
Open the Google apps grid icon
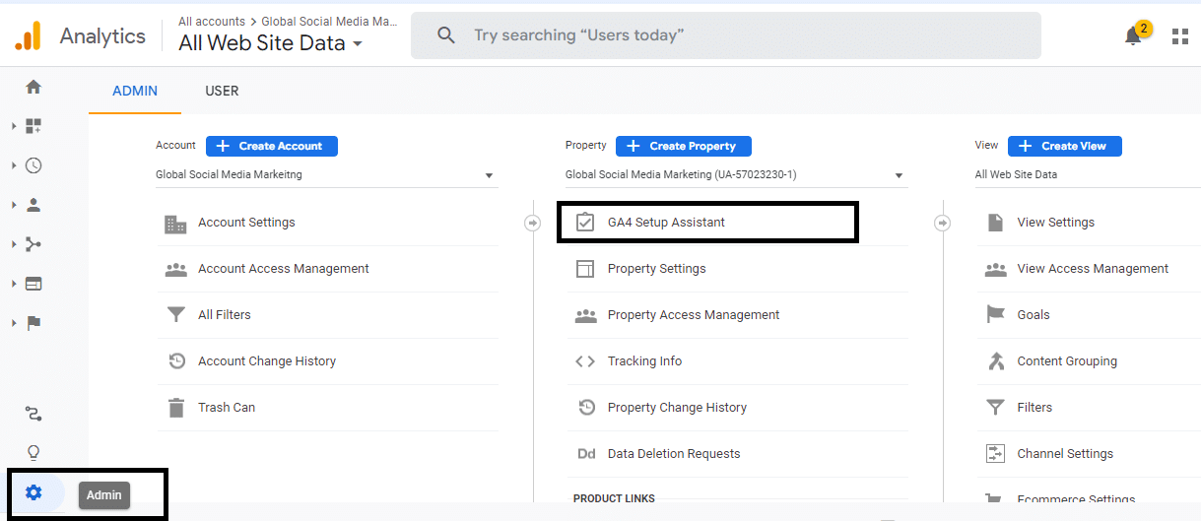click(1180, 36)
